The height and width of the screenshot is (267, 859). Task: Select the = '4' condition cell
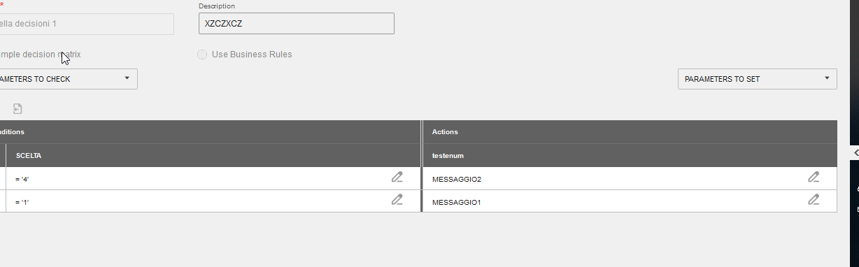click(x=213, y=179)
